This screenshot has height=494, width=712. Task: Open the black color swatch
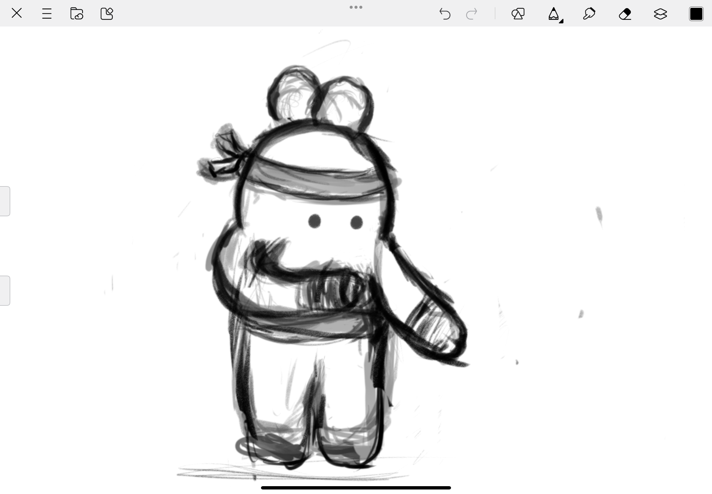(x=696, y=14)
